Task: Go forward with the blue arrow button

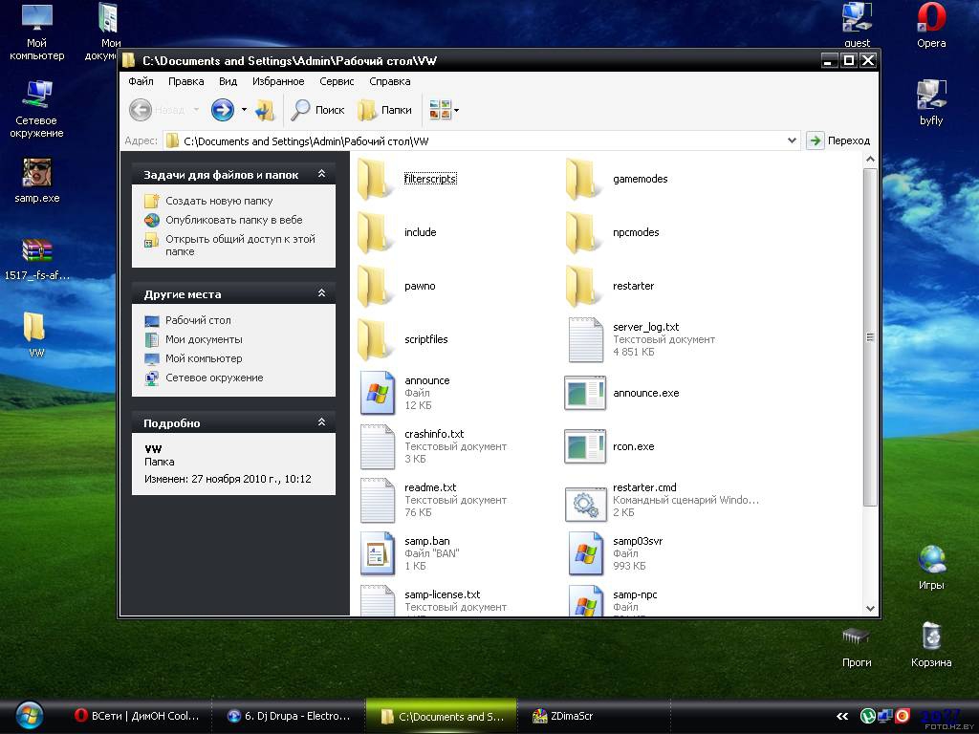Action: [222, 110]
